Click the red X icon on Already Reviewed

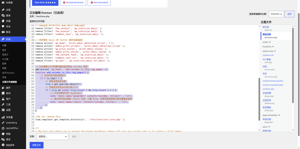[64, 2]
